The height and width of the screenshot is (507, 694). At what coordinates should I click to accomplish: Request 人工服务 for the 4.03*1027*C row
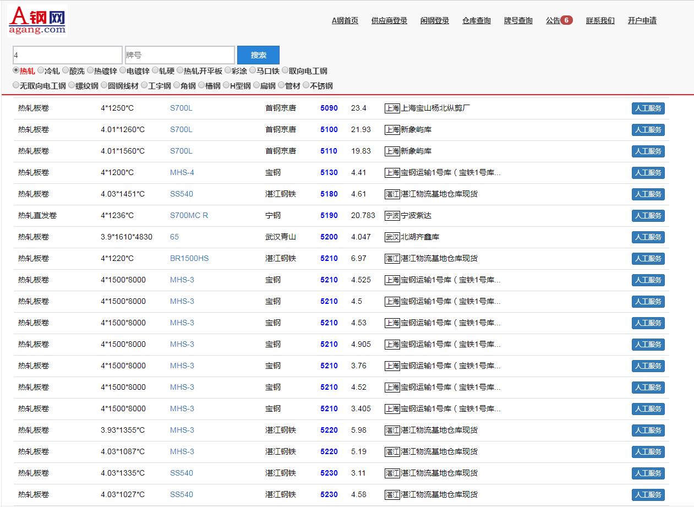coord(648,495)
